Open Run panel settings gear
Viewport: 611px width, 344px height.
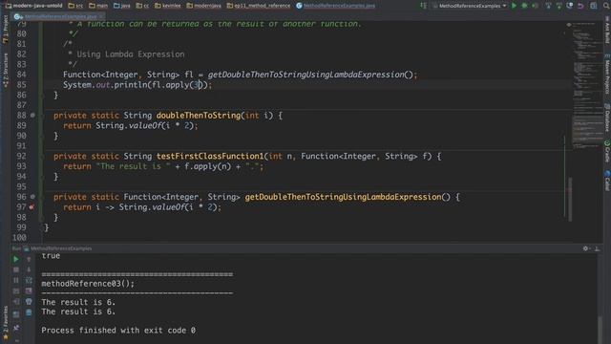tap(585, 248)
